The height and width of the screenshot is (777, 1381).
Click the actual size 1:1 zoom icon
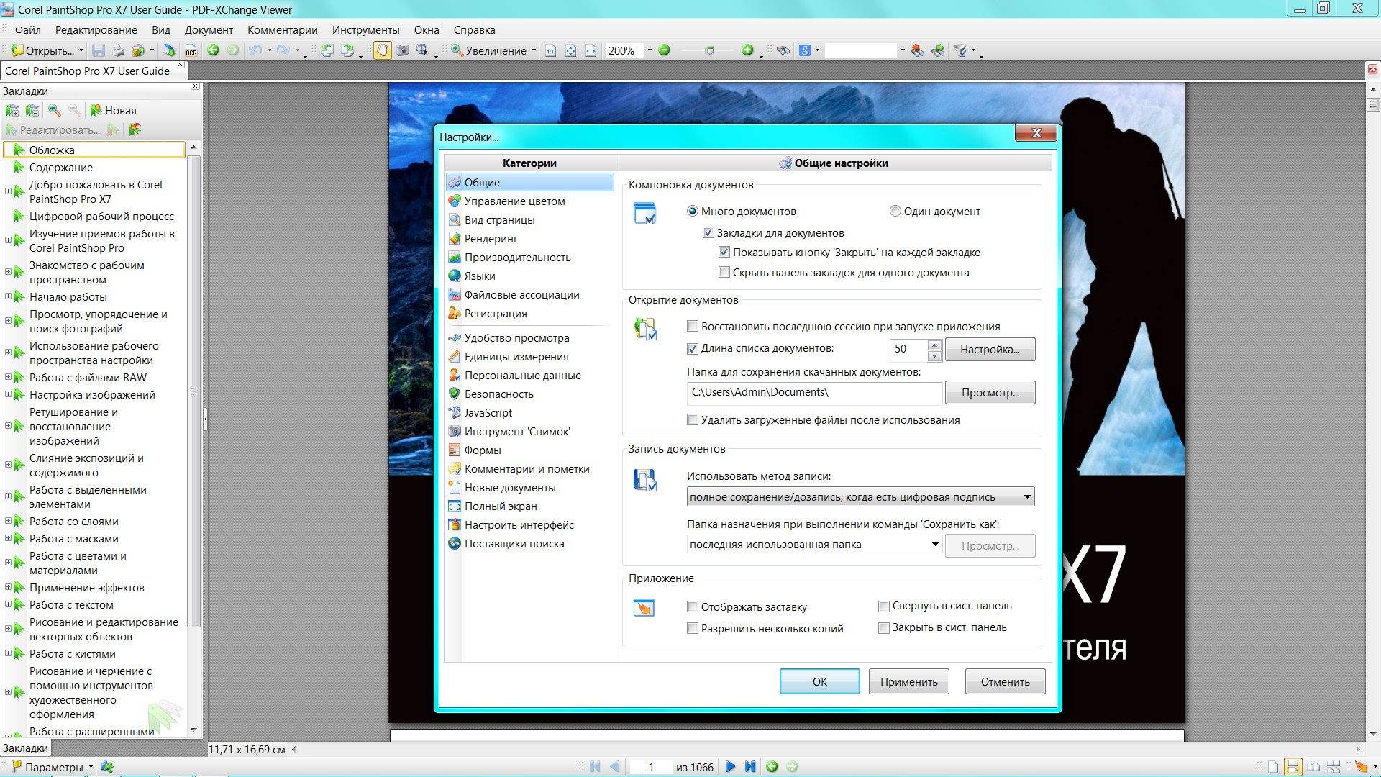coord(551,50)
